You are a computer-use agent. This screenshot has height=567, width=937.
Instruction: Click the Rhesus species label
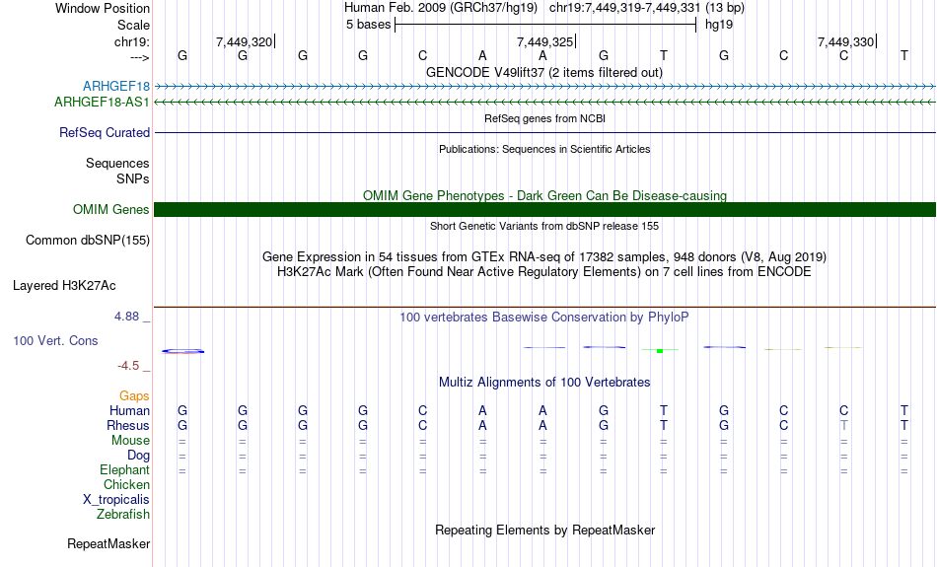pos(128,425)
